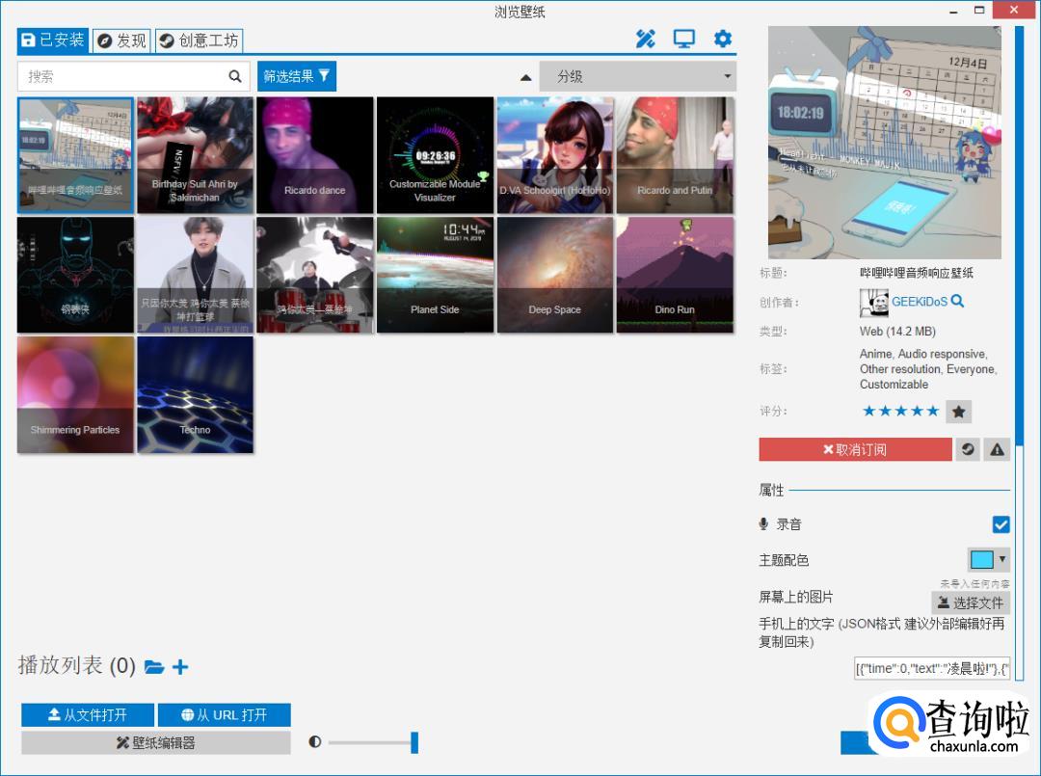1041x776 pixels.
Task: Switch to the 发现 discover tab
Action: [122, 40]
